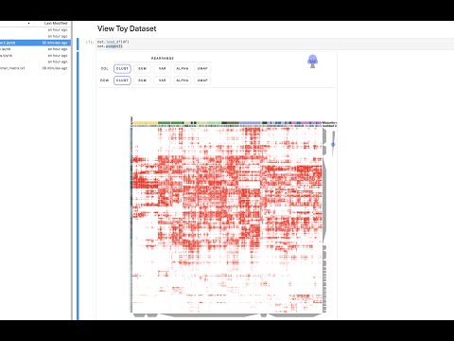Screen dimensions: 454x341
Task: Reorder columns with the ALPHA button
Action: pos(183,68)
